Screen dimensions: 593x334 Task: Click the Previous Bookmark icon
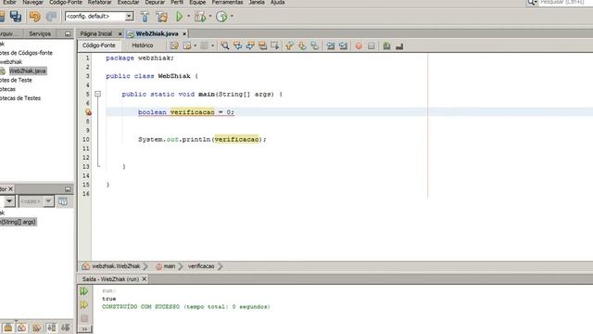point(289,45)
